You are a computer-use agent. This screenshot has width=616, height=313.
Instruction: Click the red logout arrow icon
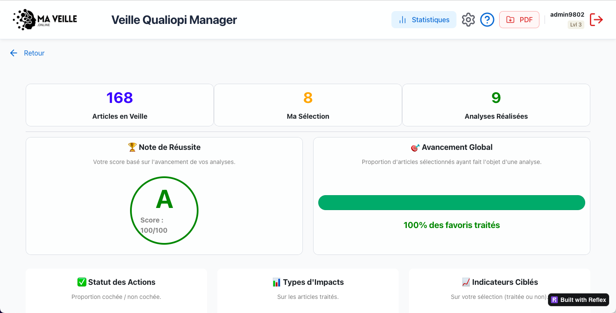coord(596,20)
